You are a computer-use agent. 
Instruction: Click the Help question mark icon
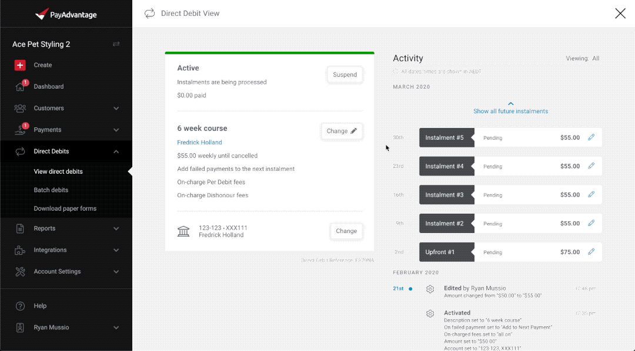(x=20, y=306)
